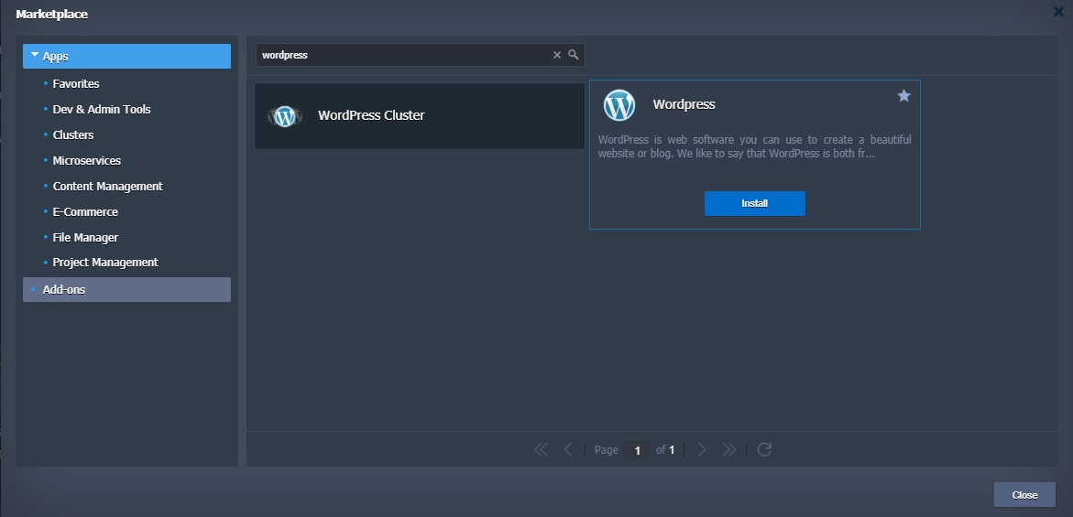1073x517 pixels.
Task: Open the Microservices category
Action: 87,160
